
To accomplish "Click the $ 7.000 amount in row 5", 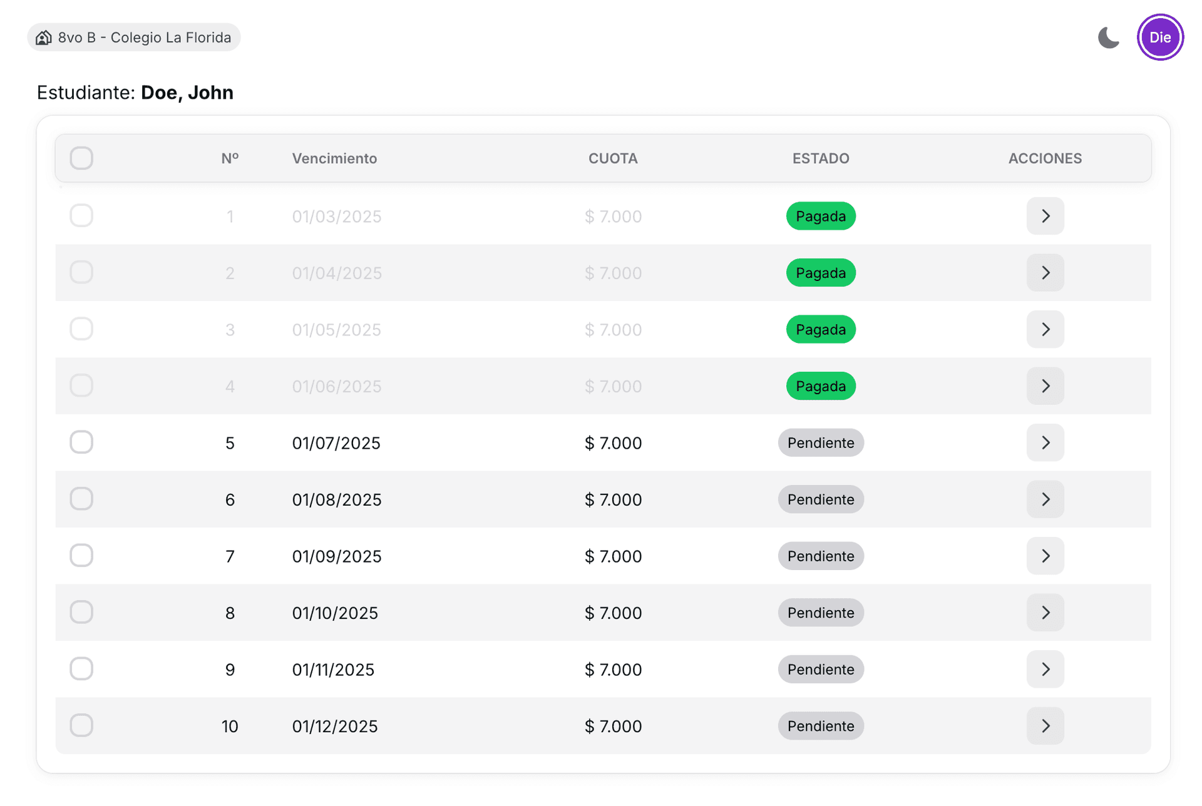I will [613, 443].
